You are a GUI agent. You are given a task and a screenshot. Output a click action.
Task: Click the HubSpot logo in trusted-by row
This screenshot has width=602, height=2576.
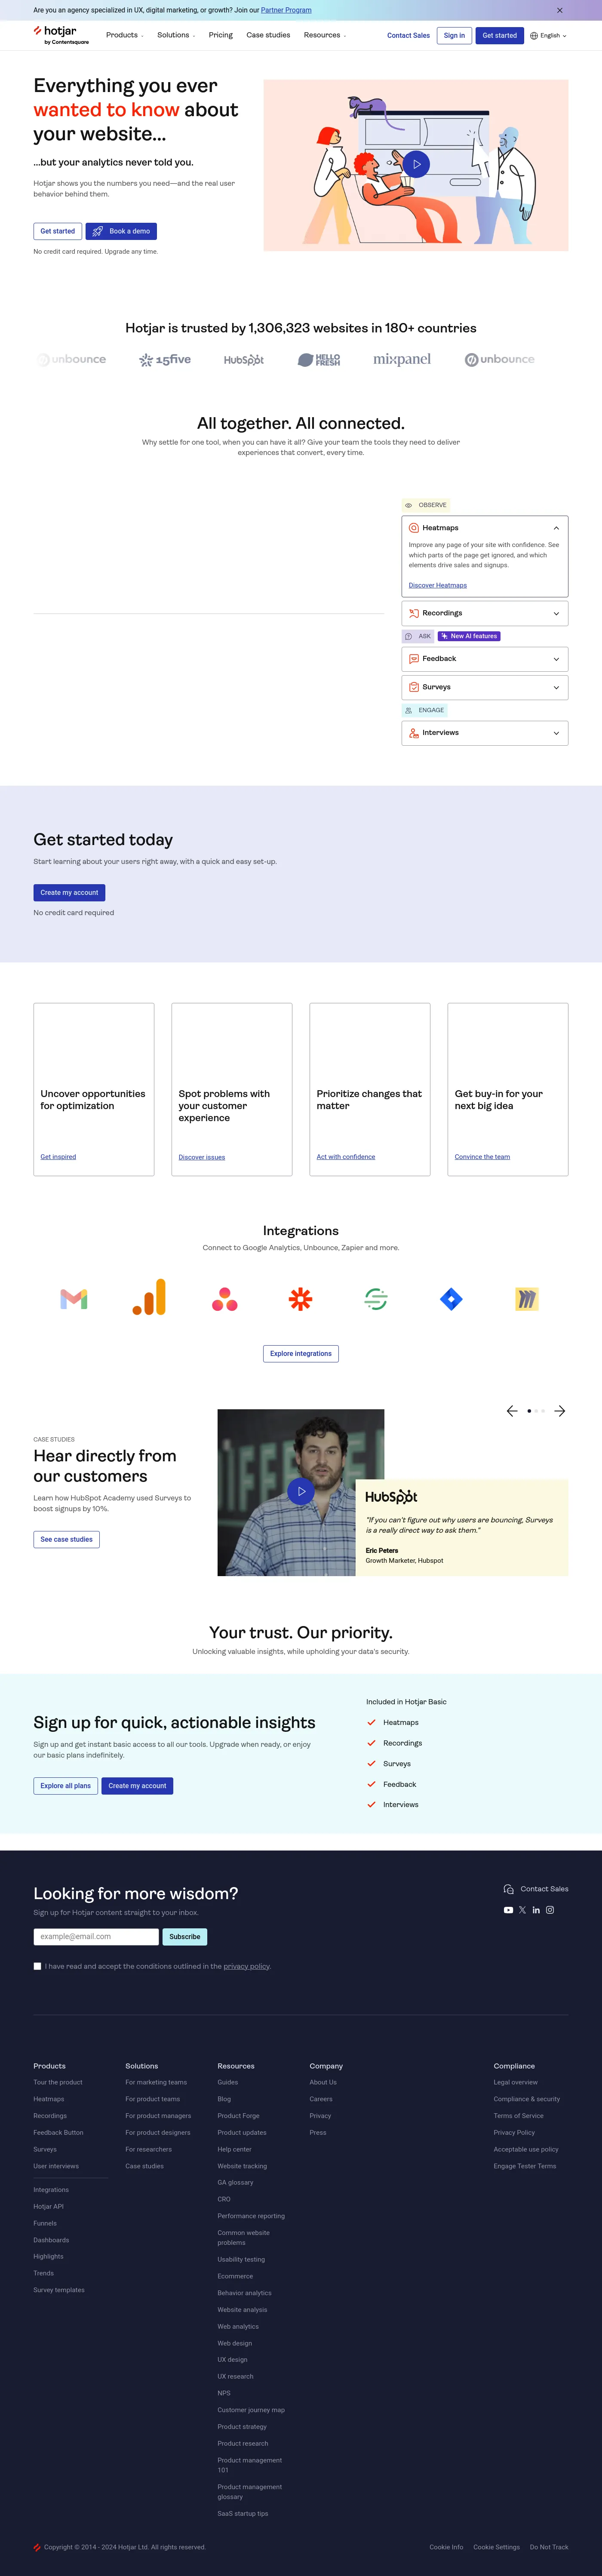[244, 360]
